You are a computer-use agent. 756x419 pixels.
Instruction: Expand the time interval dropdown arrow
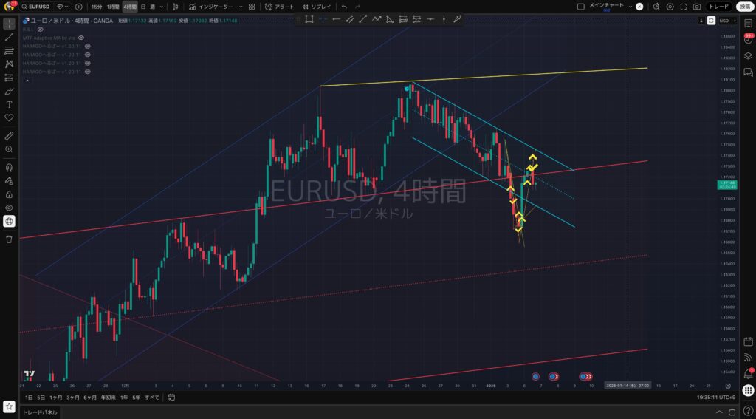pos(161,7)
